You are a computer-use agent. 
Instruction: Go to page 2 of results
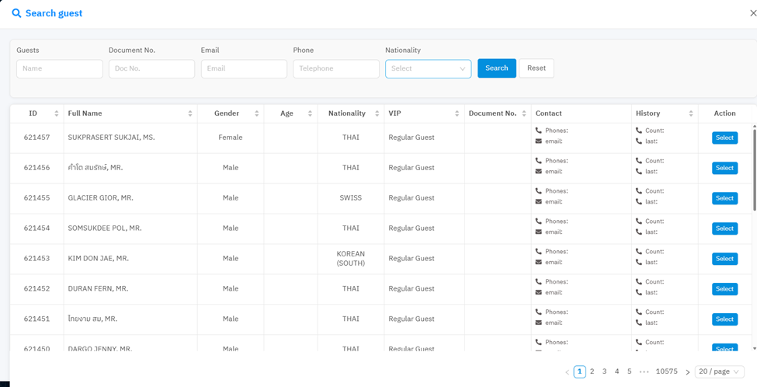pyautogui.click(x=592, y=371)
